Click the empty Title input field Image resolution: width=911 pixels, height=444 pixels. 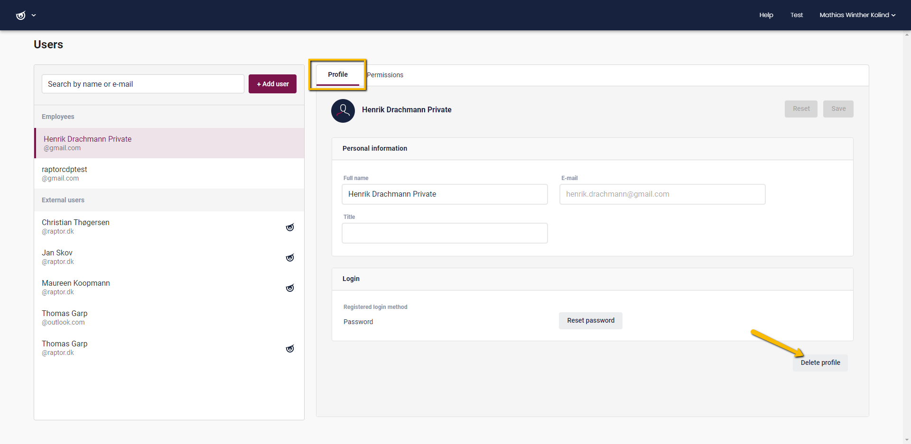coord(445,233)
